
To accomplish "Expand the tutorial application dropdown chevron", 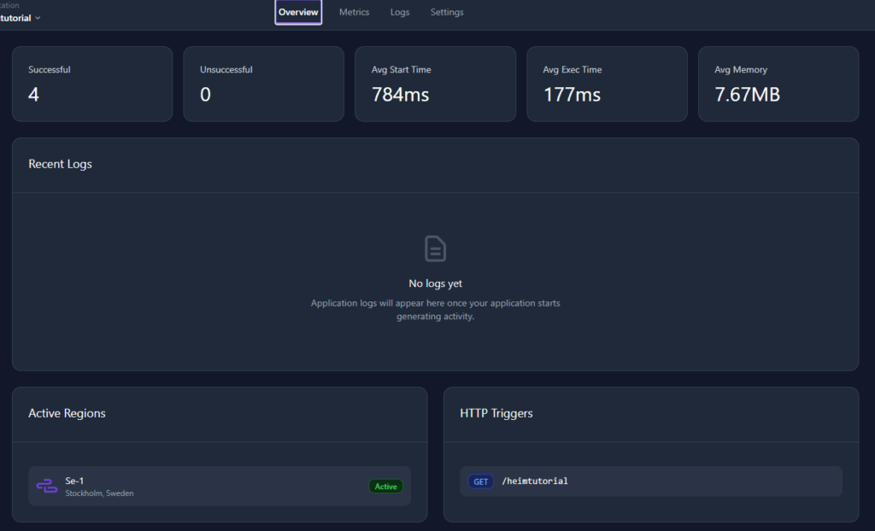I will coord(38,19).
